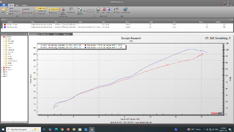Screen dimensions: 234x132
Task: Switch to the Windows ribbon tab
Action: [24, 5]
